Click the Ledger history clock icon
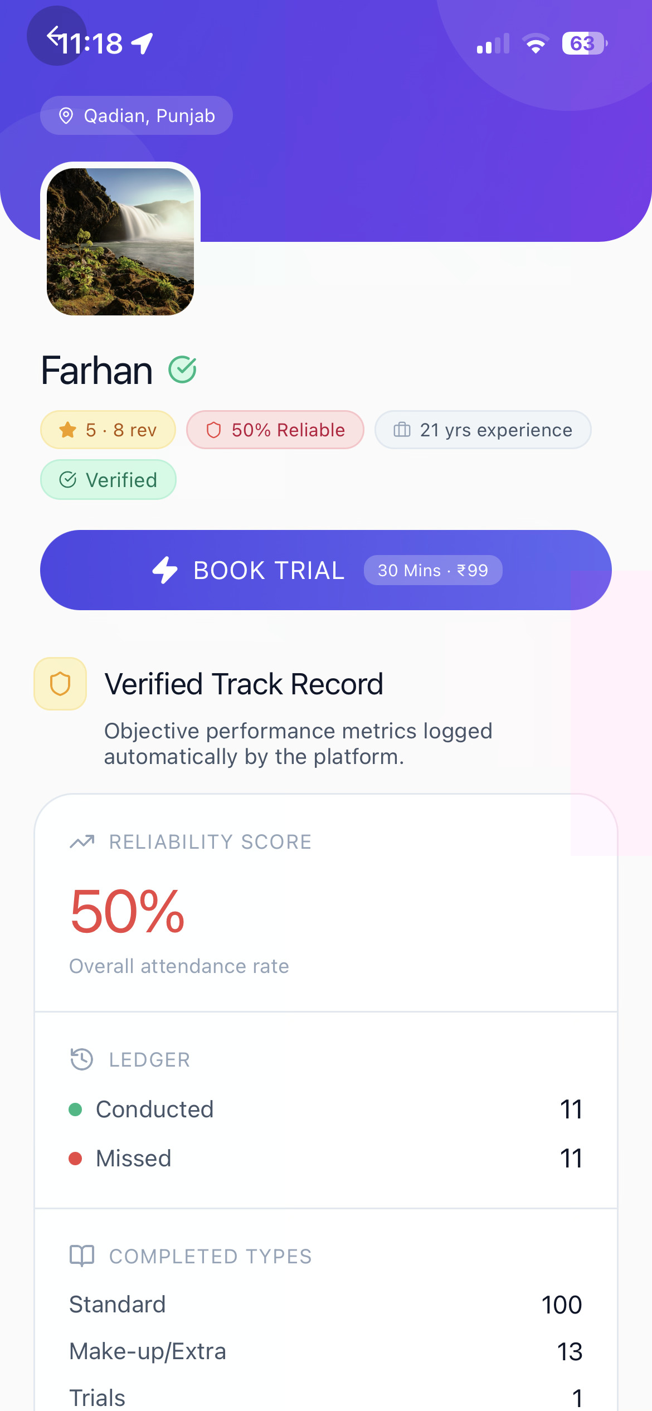This screenshot has height=1411, width=652. coord(81,1059)
